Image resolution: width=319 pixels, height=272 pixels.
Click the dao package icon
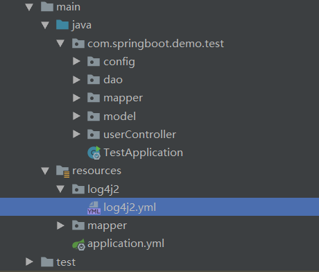tap(94, 79)
